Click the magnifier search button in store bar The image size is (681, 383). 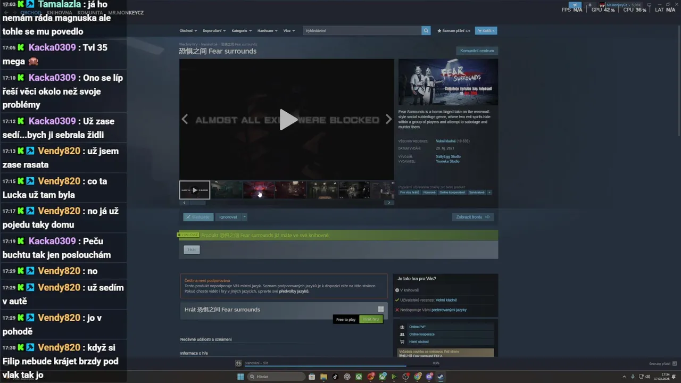[x=426, y=31]
